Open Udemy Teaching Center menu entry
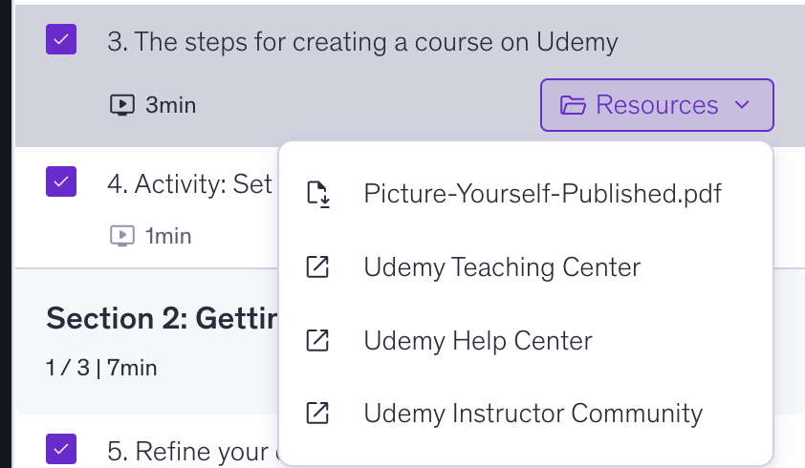 [501, 267]
